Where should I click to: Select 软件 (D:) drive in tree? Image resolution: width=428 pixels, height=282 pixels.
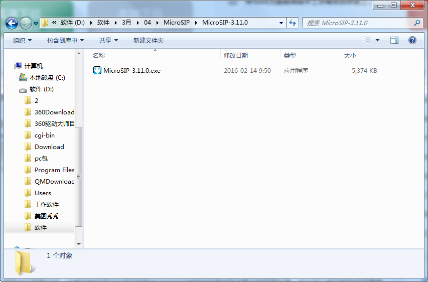pyautogui.click(x=42, y=89)
